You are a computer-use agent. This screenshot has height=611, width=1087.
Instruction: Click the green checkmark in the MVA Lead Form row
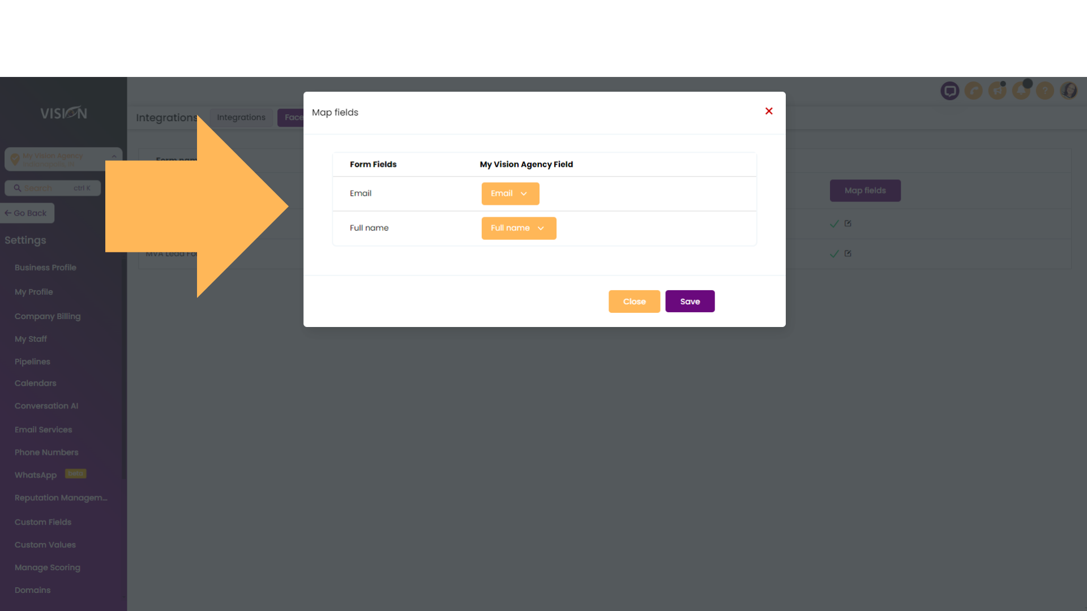(834, 253)
